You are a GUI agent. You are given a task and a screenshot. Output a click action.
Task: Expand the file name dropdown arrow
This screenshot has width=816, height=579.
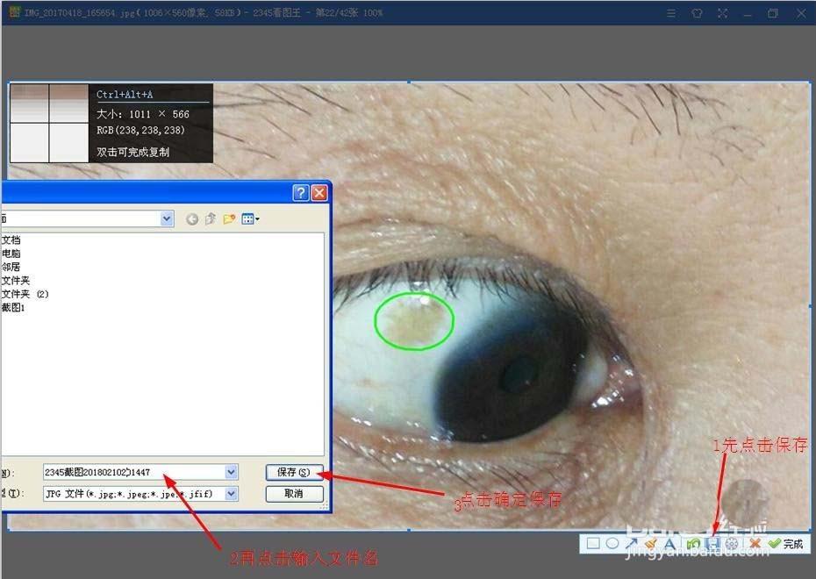(x=231, y=472)
